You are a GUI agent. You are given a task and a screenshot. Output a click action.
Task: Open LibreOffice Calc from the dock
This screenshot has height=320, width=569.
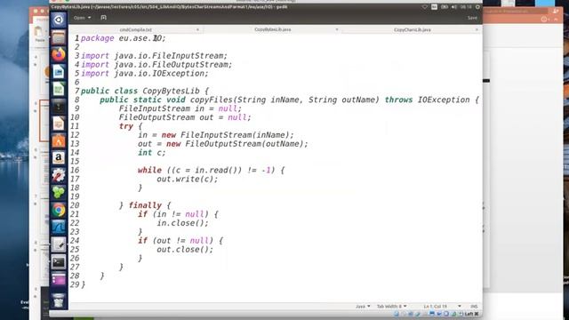tap(59, 89)
